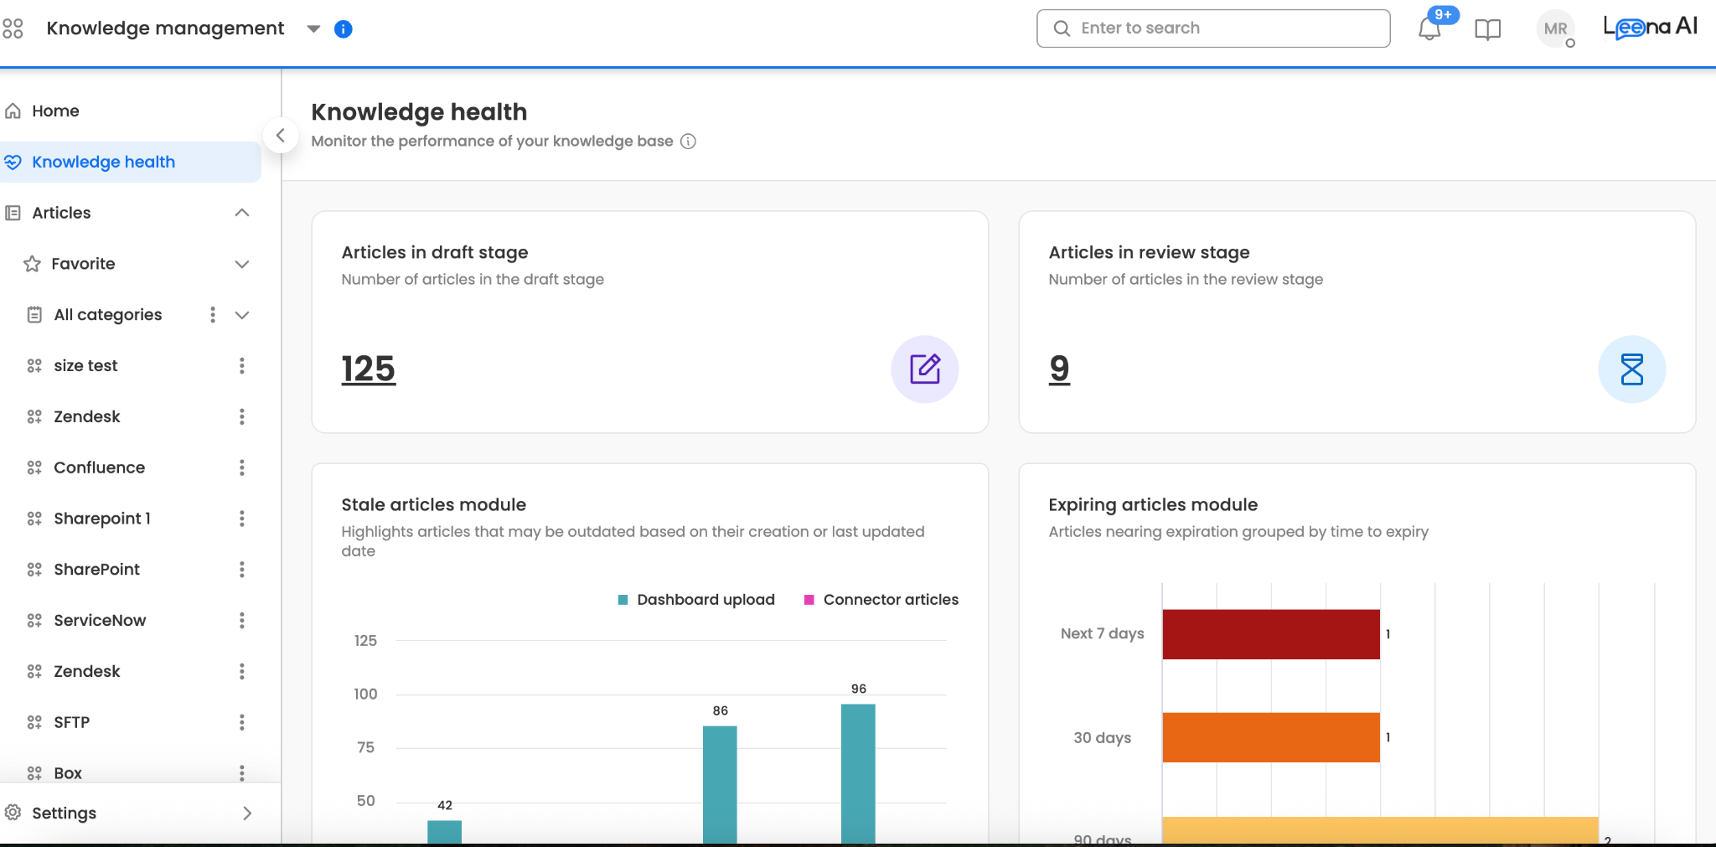Image resolution: width=1716 pixels, height=847 pixels.
Task: Click the draft stage edit pencil icon
Action: point(925,369)
